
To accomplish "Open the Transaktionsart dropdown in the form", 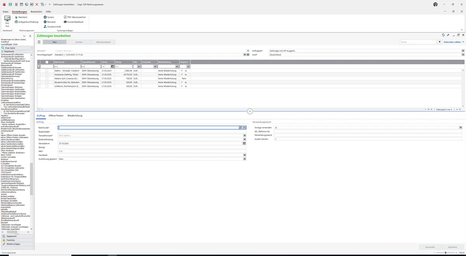I will pyautogui.click(x=245, y=135).
